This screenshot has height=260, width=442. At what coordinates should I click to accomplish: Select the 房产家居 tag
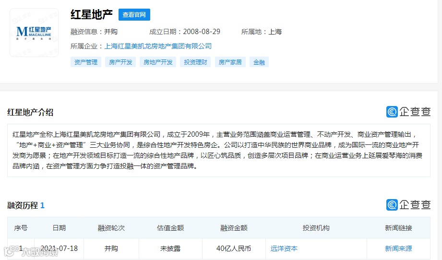click(230, 62)
